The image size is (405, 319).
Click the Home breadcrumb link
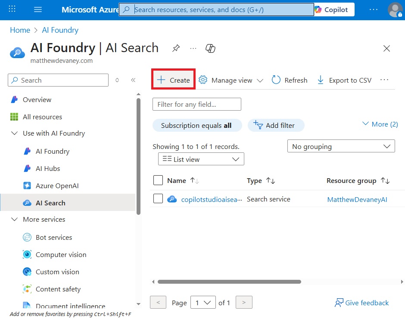20,30
